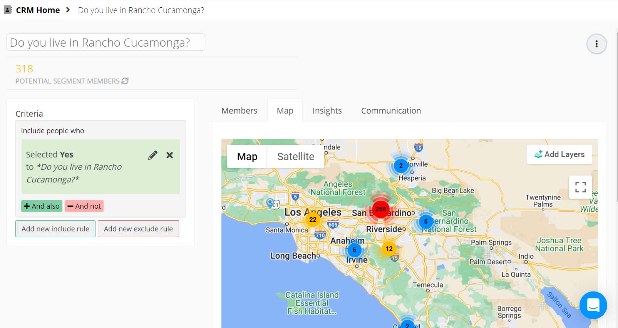Click the green And also button
Image resolution: width=618 pixels, height=328 pixels.
42,206
